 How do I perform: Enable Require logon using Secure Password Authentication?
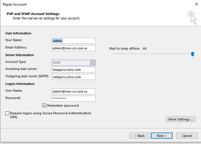(7, 113)
